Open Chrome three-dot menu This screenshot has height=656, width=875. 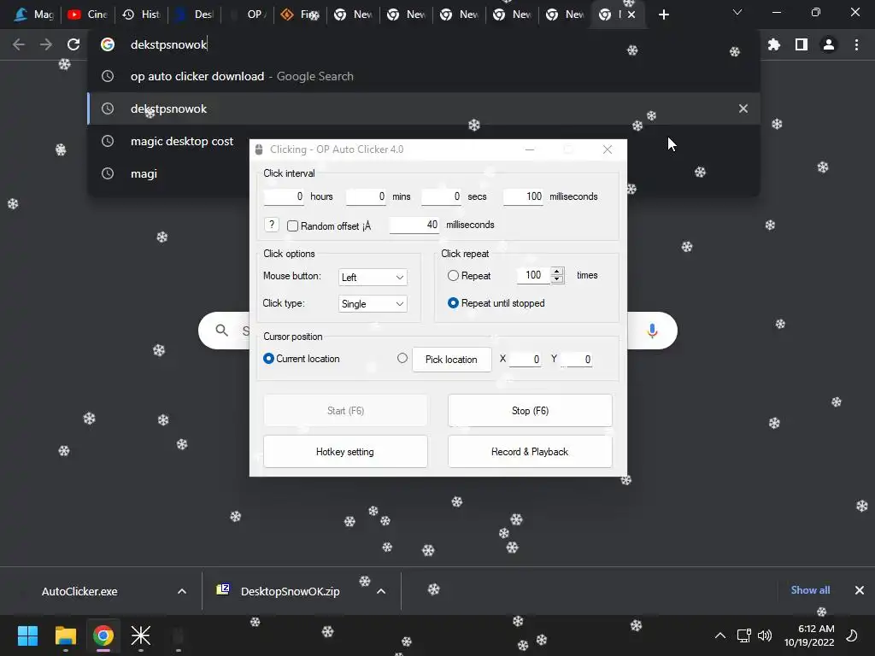point(856,44)
